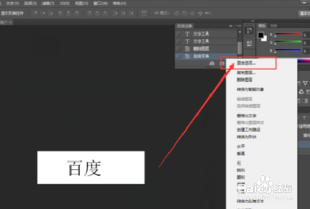Choose 转换为段落文本 from context menu

tap(261, 201)
